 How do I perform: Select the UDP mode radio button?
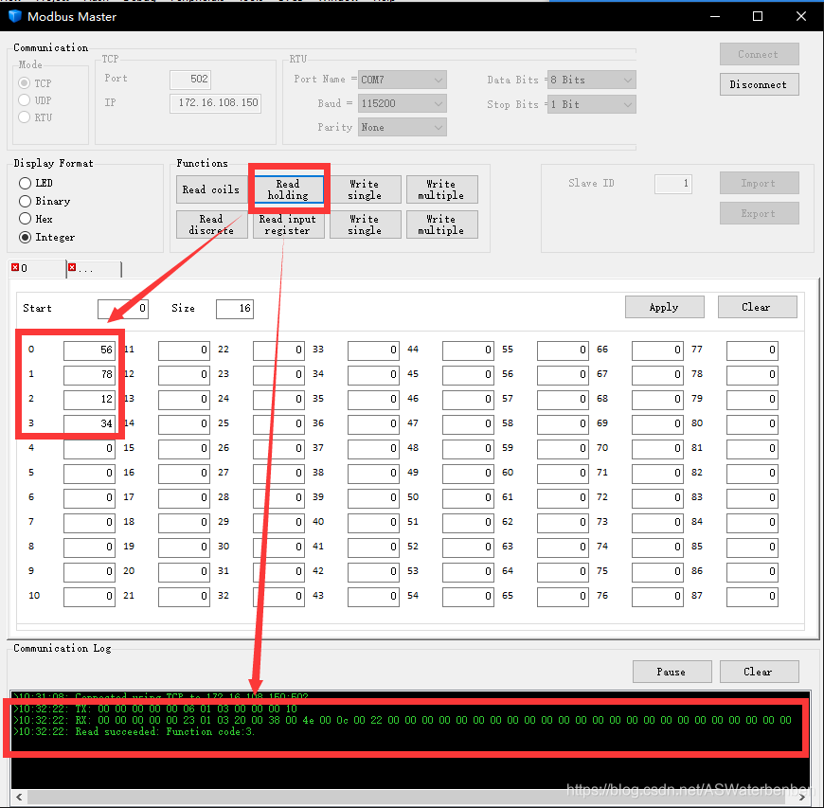point(25,99)
